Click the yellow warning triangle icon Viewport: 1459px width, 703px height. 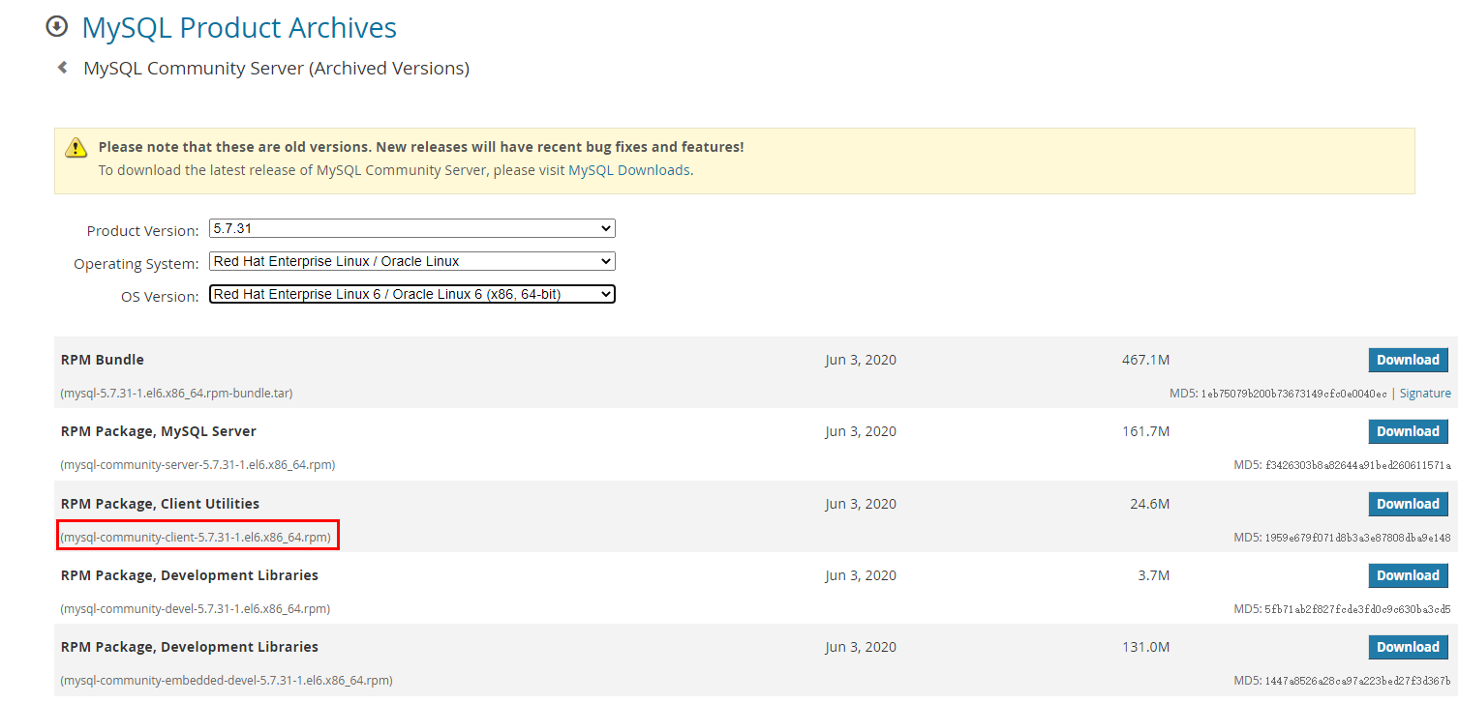coord(76,148)
